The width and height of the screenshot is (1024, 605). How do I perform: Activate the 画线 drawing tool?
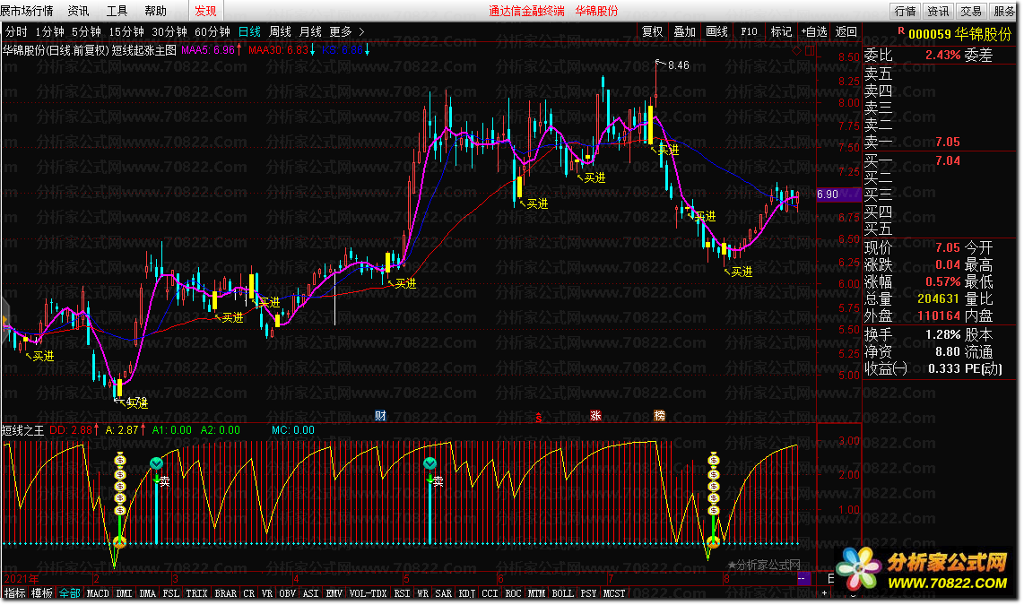coord(716,31)
